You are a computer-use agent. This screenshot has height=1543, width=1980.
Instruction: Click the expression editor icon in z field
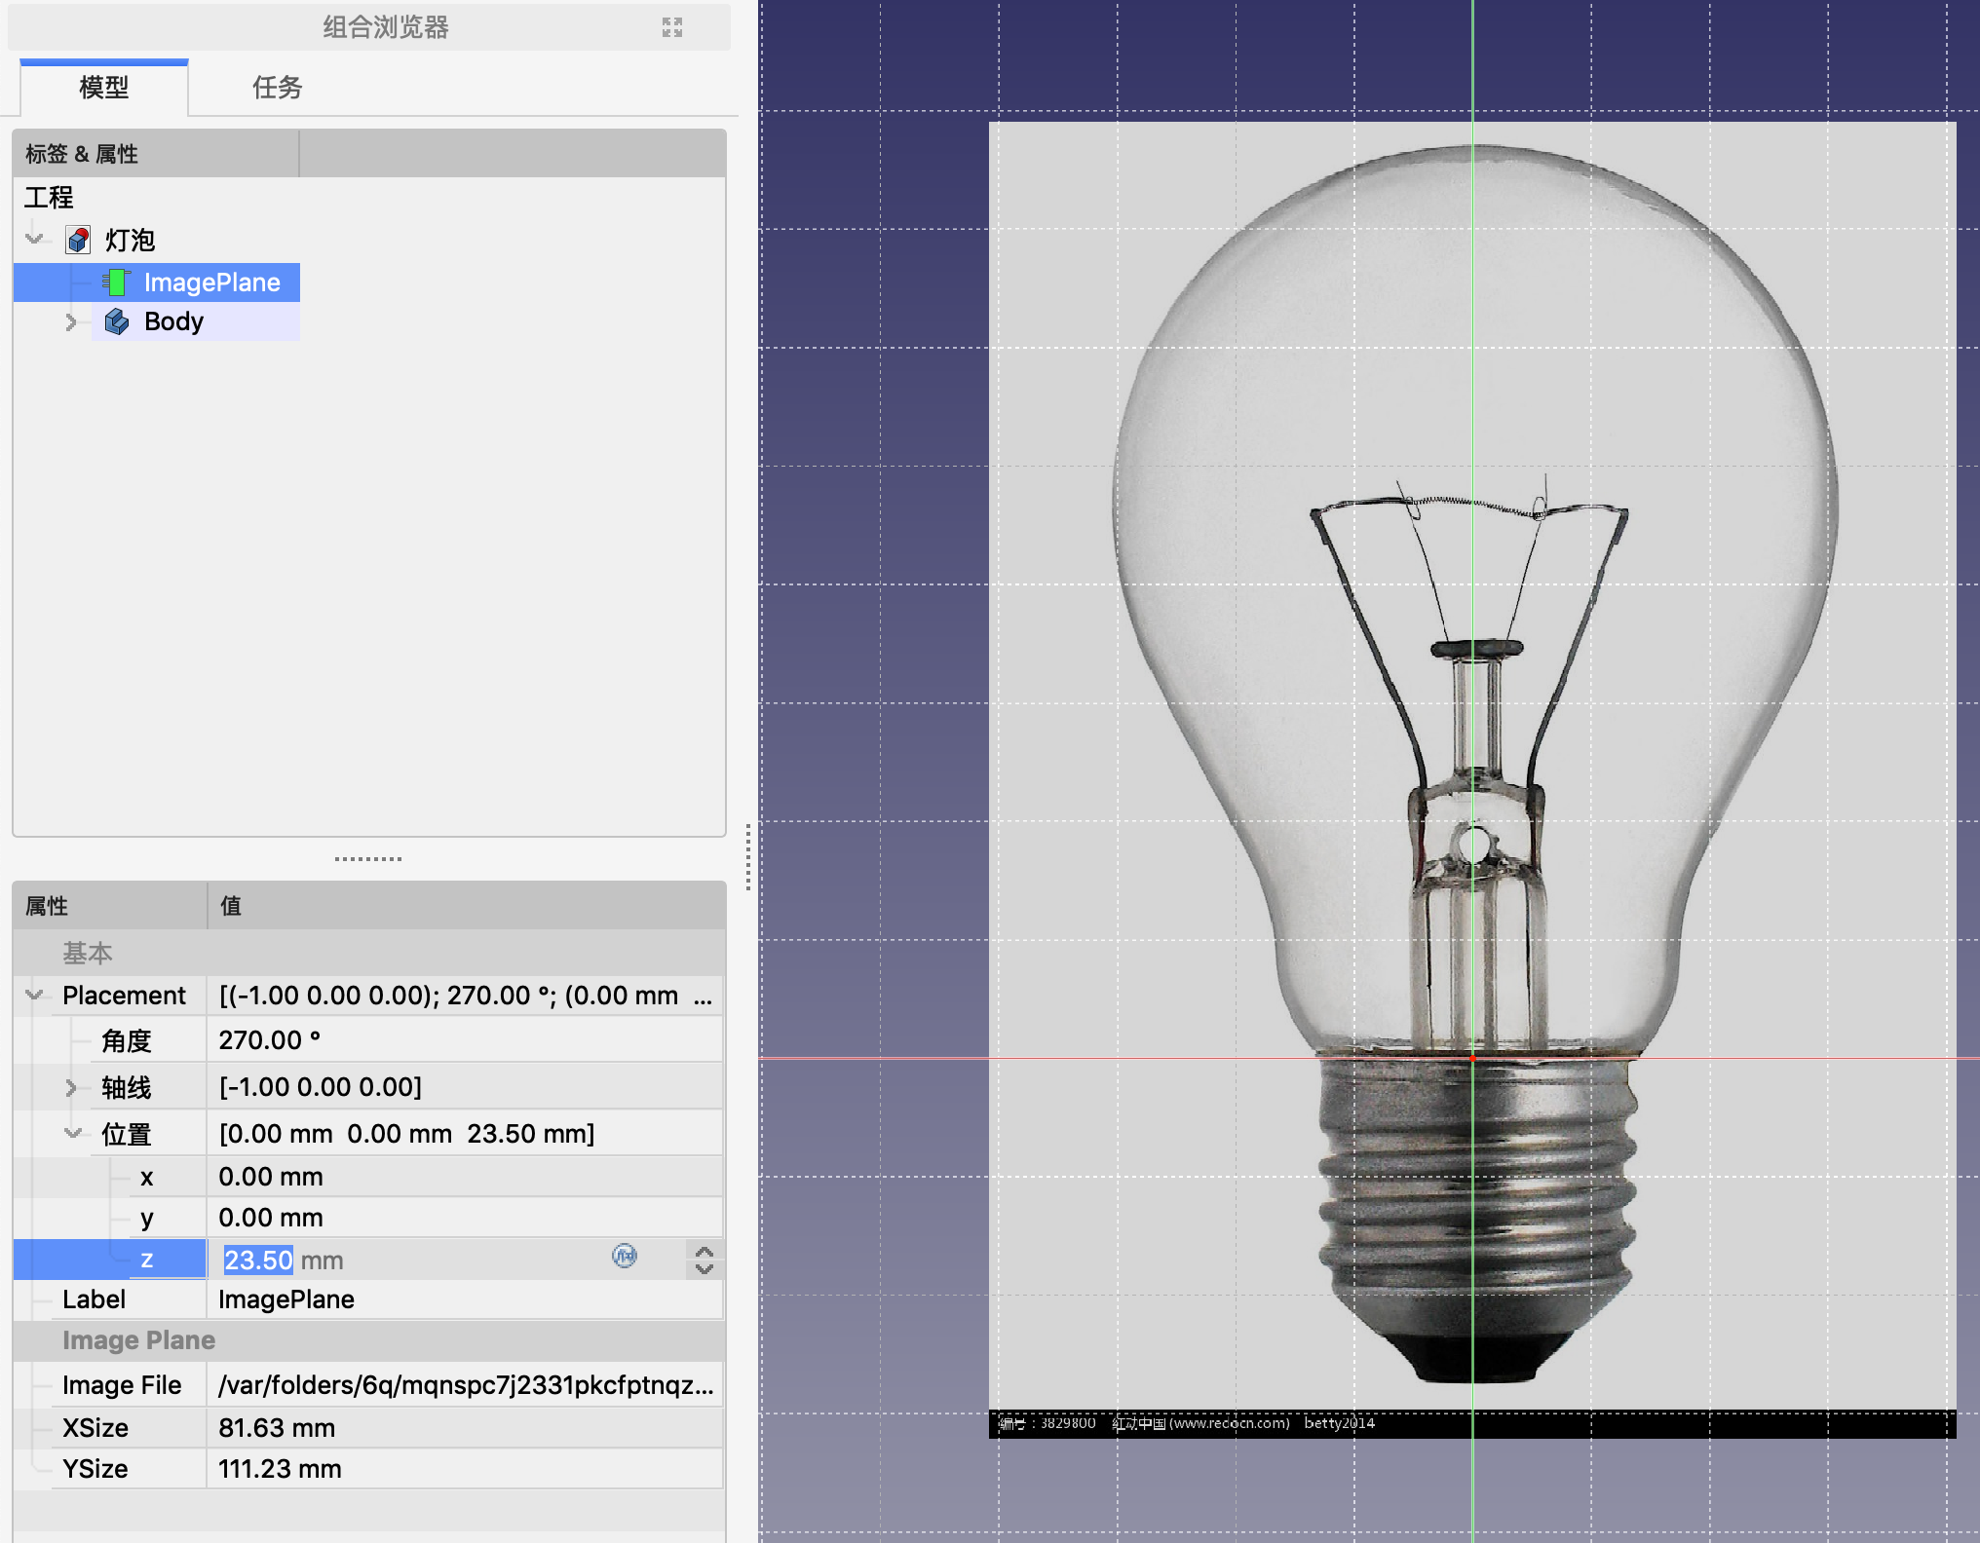625,1256
